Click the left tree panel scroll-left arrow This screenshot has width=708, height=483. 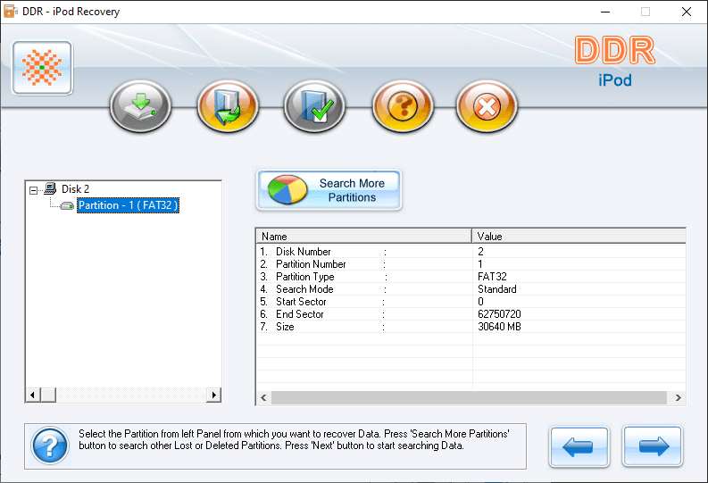click(32, 395)
